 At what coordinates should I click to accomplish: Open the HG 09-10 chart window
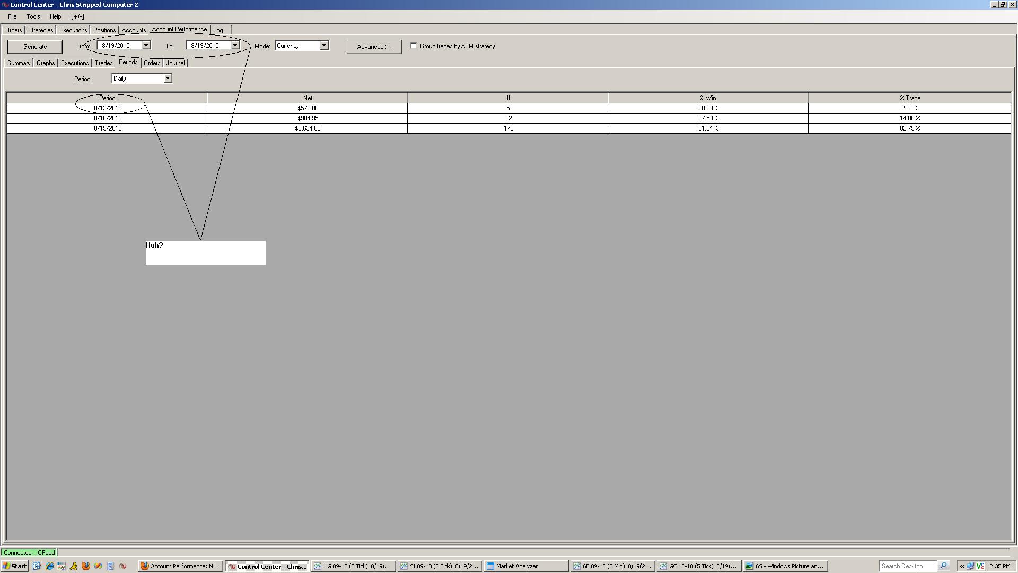point(354,566)
